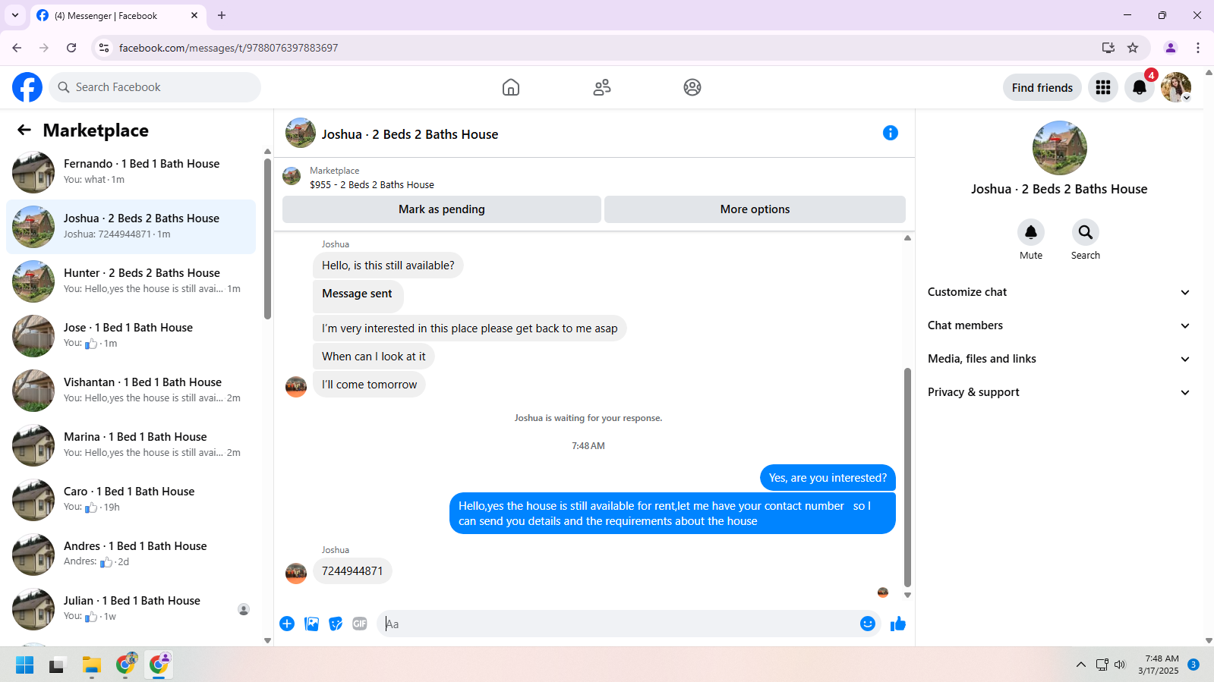This screenshot has width=1214, height=682.
Task: Attach a file or photo icon
Action: point(311,624)
